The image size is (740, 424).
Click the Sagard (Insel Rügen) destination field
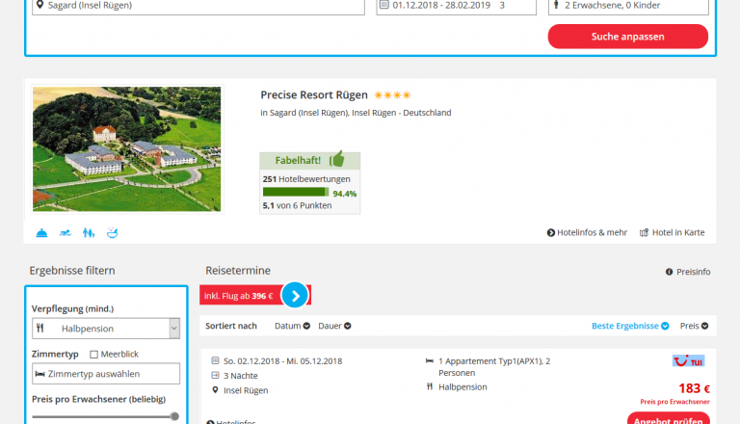pos(198,6)
